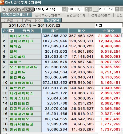The width and height of the screenshot is (123, 134).
Task: Click the end date field 2011.07.22
Action: (106, 9)
